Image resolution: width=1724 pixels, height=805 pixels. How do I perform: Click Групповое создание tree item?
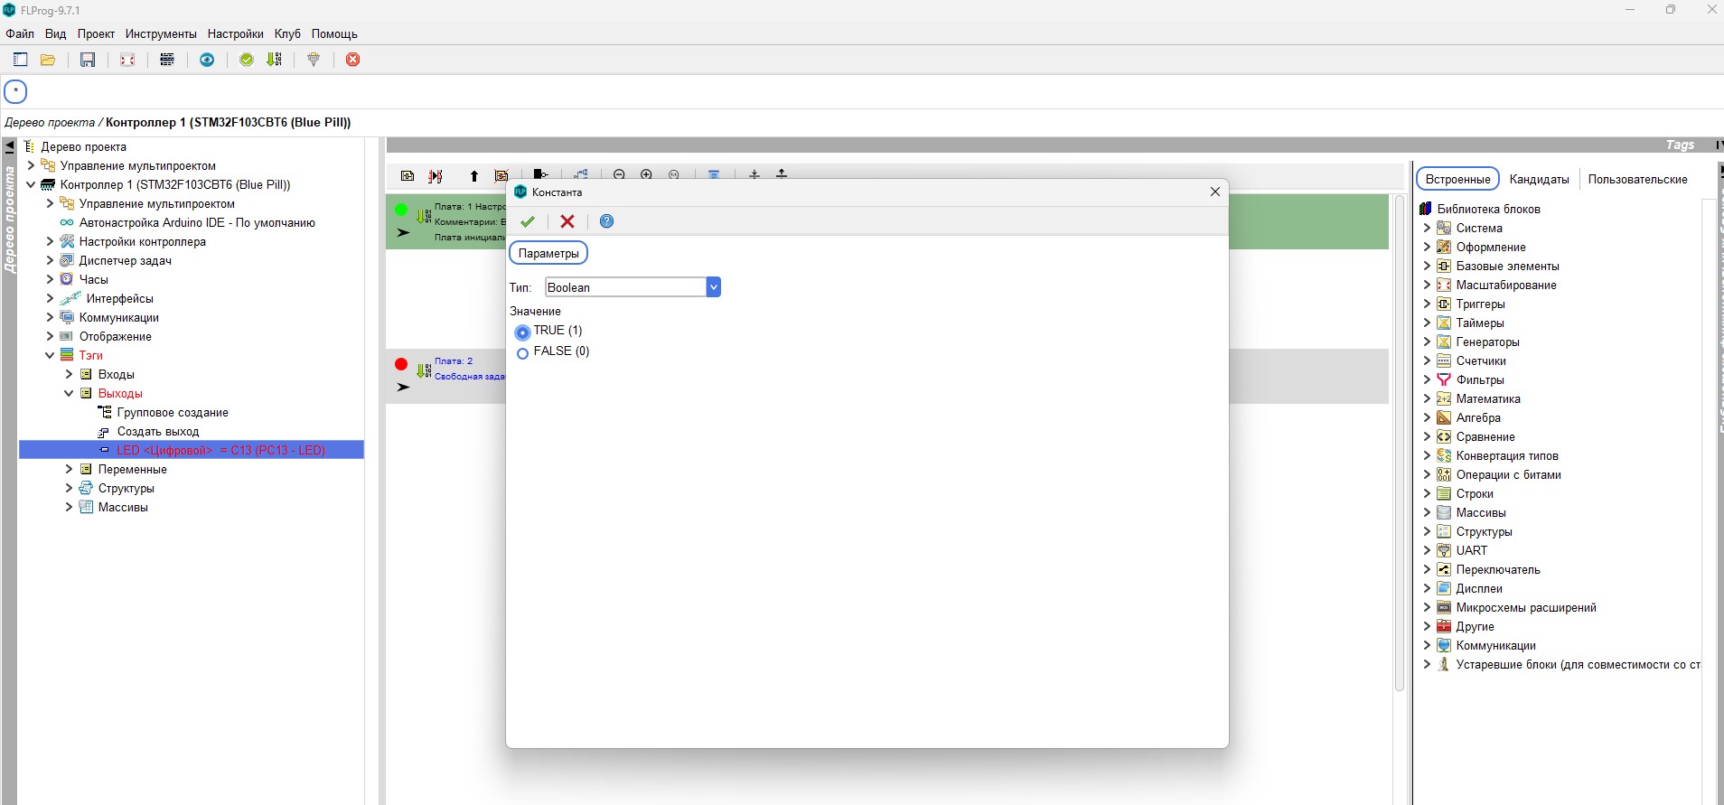pos(173,412)
